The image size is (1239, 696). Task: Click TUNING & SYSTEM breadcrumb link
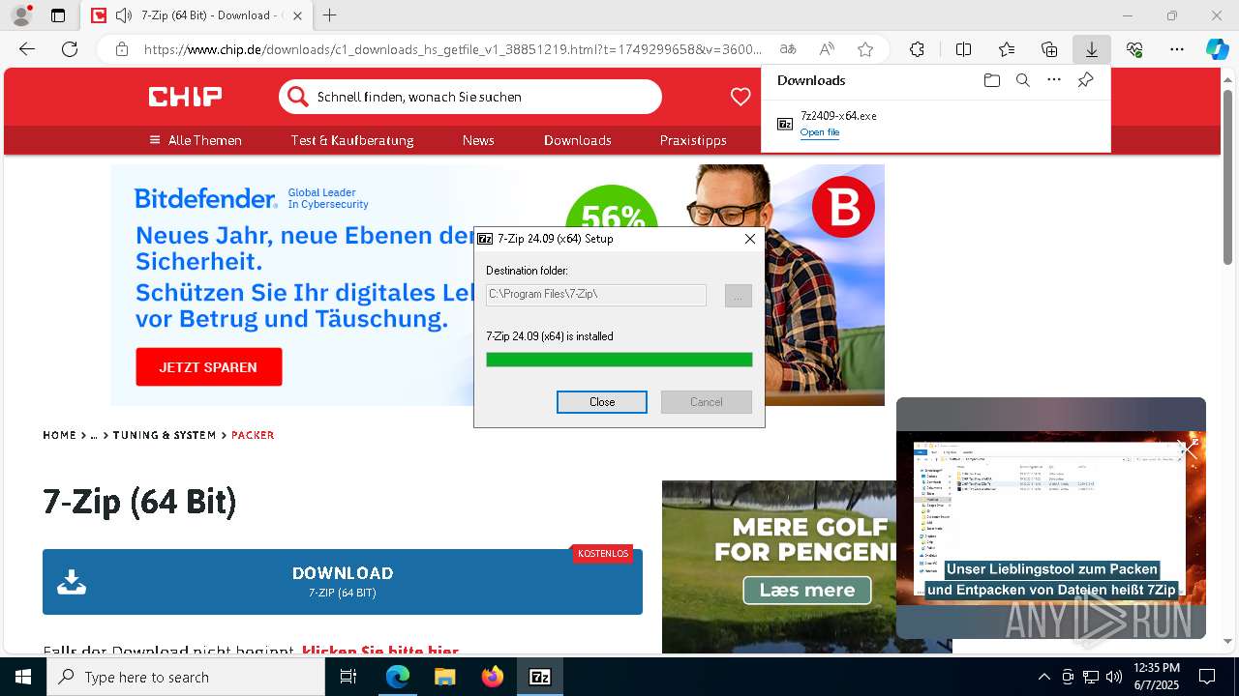point(165,435)
